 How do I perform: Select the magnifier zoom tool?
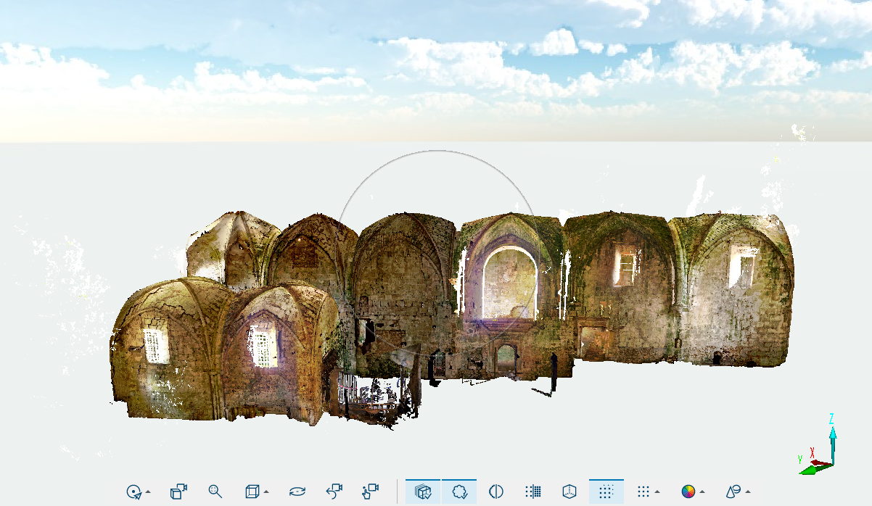click(215, 492)
